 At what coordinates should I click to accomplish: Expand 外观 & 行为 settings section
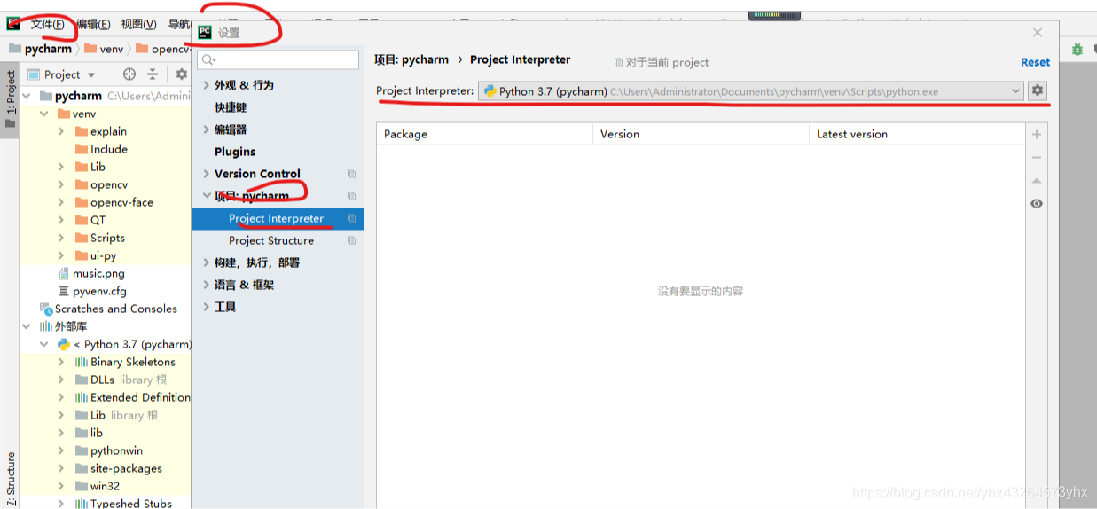coord(207,85)
